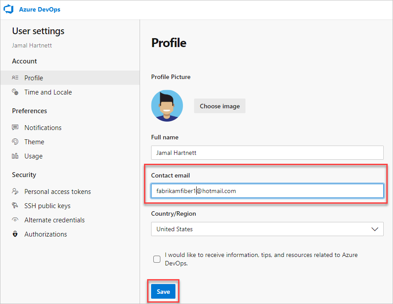Check the Azure DevOps information emails checkbox

157,259
